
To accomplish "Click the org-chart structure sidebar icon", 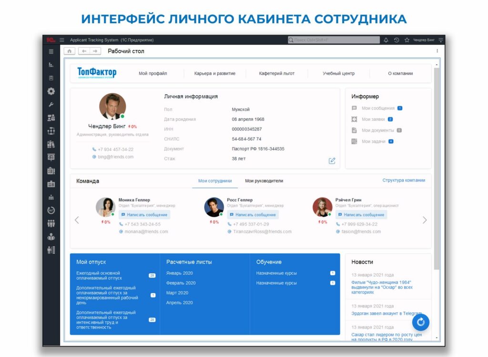I will pos(51,131).
